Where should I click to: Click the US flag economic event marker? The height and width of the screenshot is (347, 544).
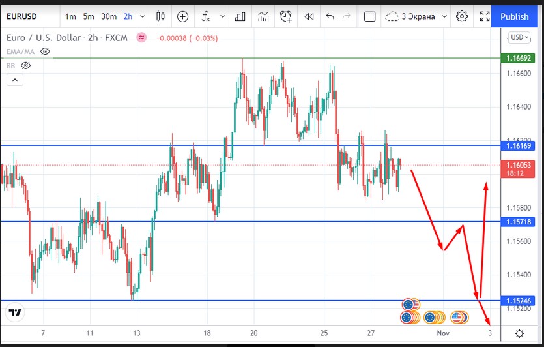pyautogui.click(x=457, y=318)
